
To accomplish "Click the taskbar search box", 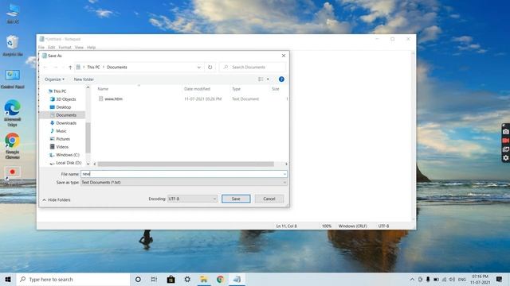I will pyautogui.click(x=73, y=279).
